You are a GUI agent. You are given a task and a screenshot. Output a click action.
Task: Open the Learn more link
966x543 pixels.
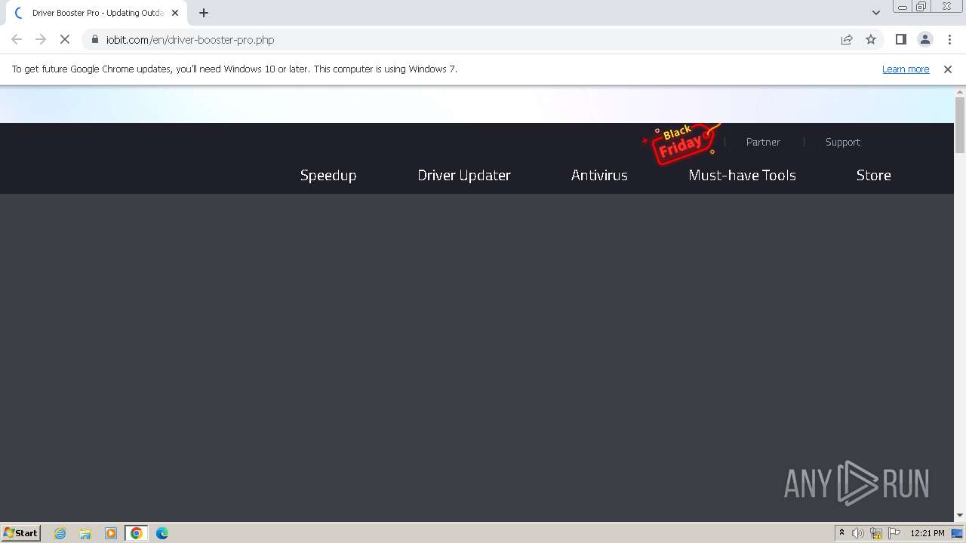906,69
